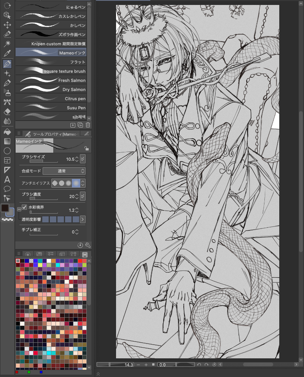Select the Gradient tool
The width and height of the screenshot is (304, 377).
point(7,141)
